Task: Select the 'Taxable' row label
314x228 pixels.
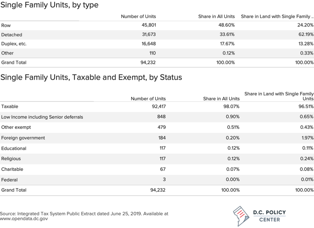Action: click(10, 106)
